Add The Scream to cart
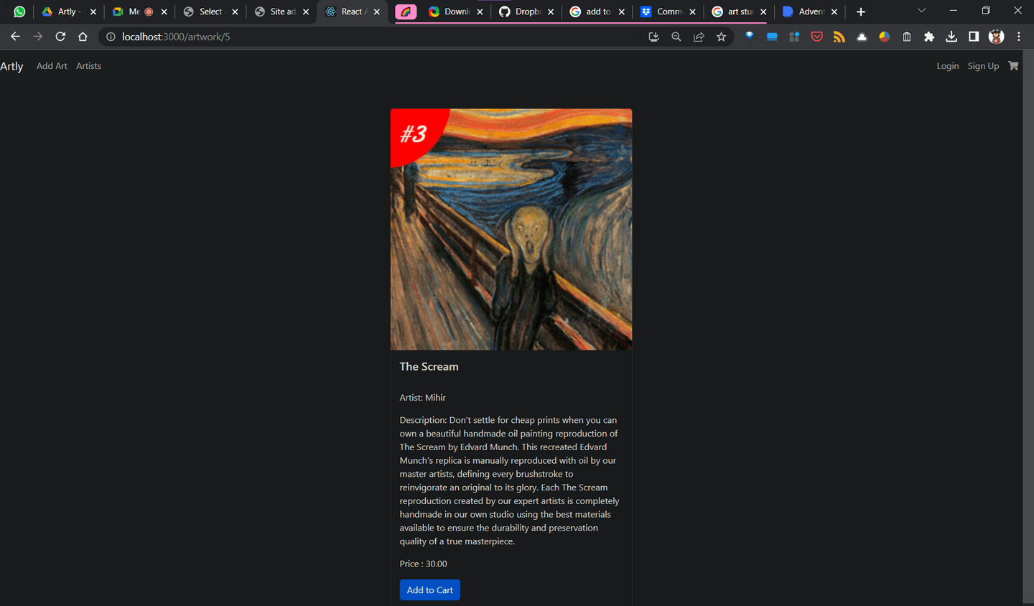 430,590
